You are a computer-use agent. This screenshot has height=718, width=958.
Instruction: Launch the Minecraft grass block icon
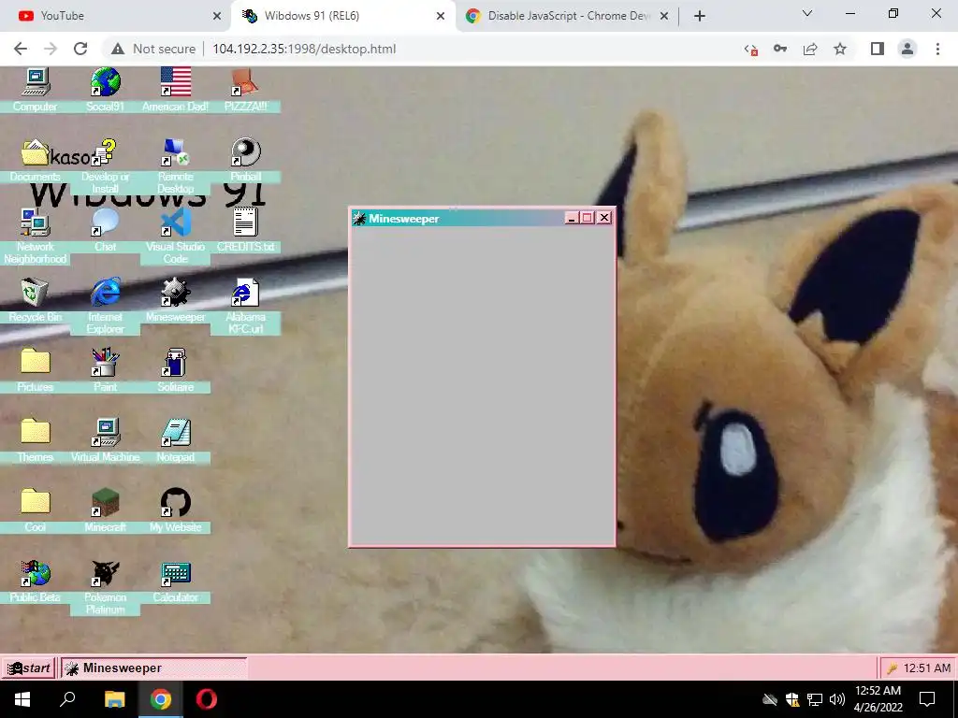[x=105, y=502]
